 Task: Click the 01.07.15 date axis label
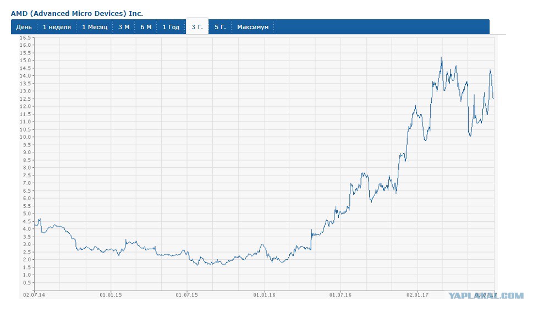[x=186, y=295]
